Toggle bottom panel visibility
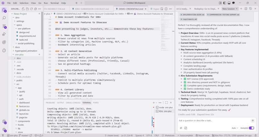 click(229, 3)
